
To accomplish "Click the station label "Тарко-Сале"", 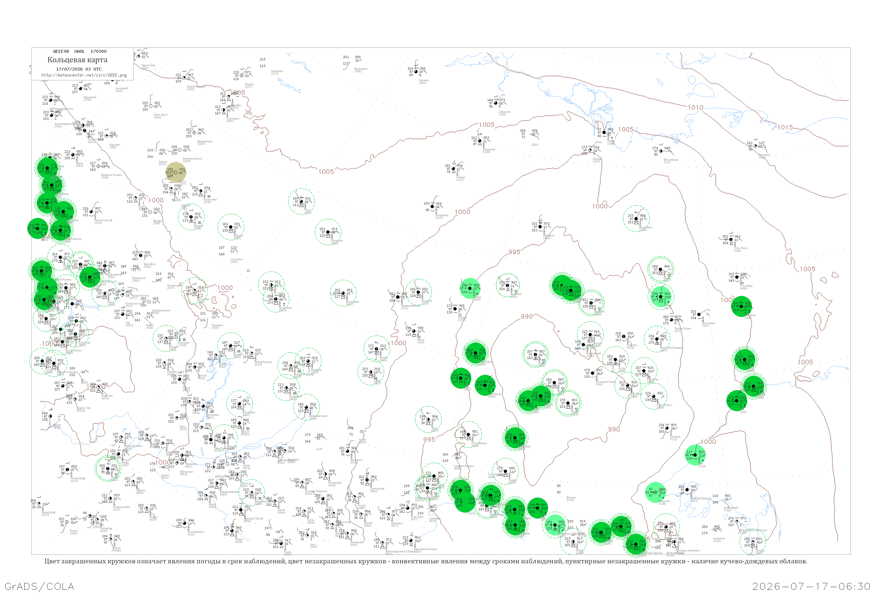I will pyautogui.click(x=148, y=65).
